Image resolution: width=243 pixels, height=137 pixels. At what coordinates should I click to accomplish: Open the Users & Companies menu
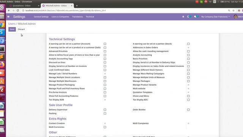click(60, 17)
